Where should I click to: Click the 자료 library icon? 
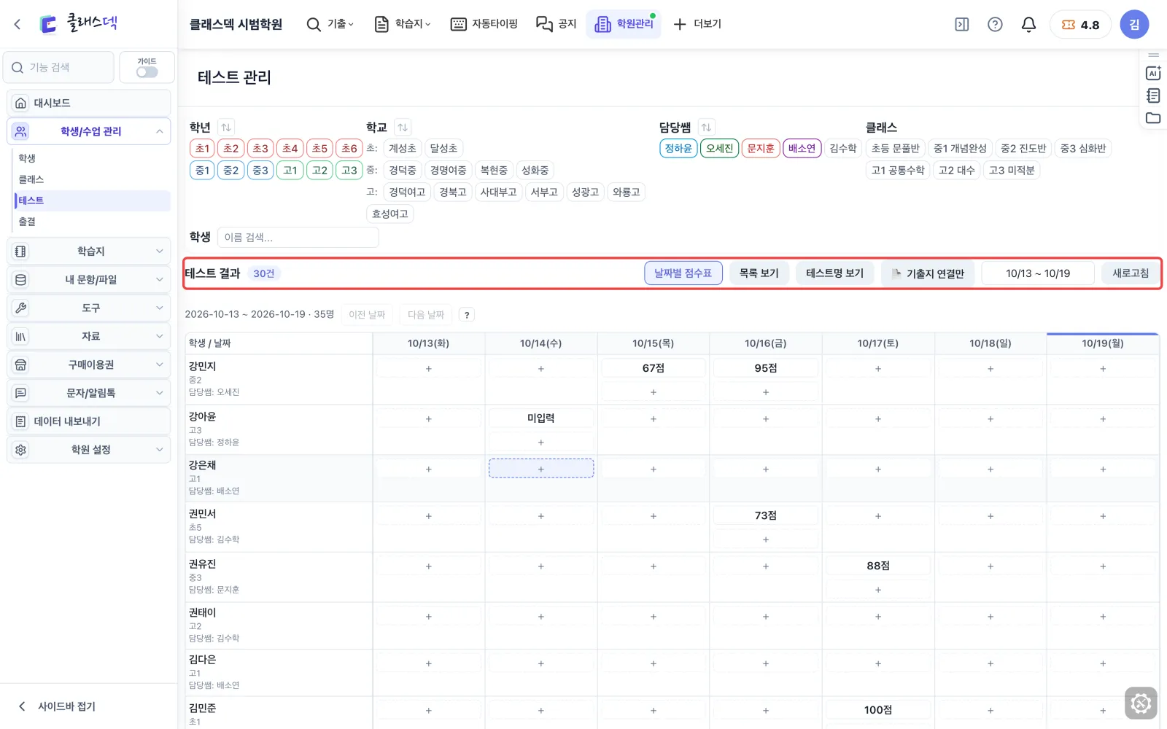click(x=21, y=337)
